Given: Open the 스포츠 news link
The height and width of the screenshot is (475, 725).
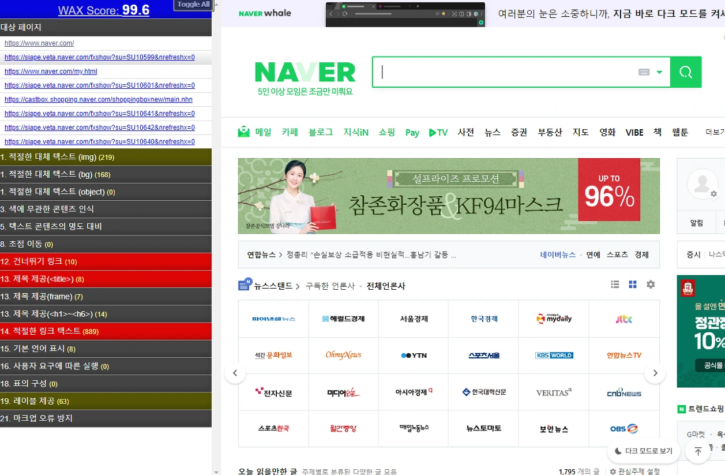Looking at the screenshot, I should click(x=617, y=255).
